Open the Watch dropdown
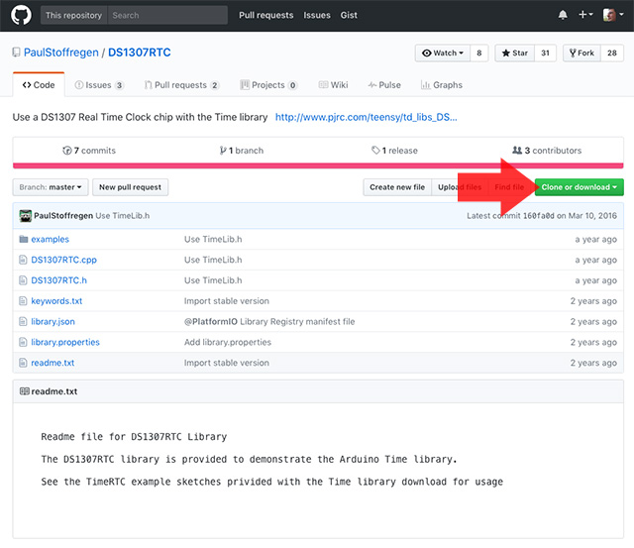 (x=443, y=53)
